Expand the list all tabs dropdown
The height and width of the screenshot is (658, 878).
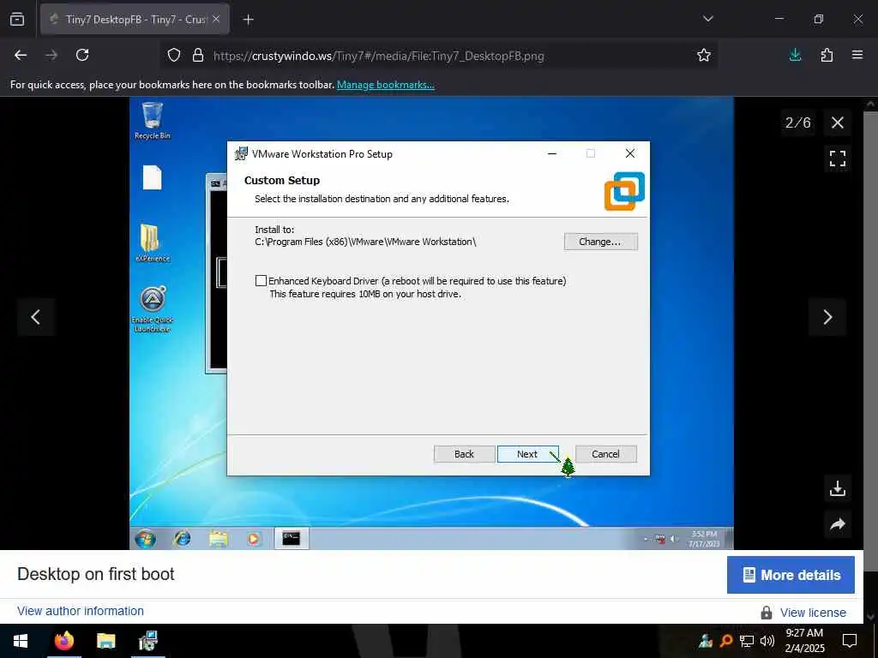pyautogui.click(x=707, y=19)
